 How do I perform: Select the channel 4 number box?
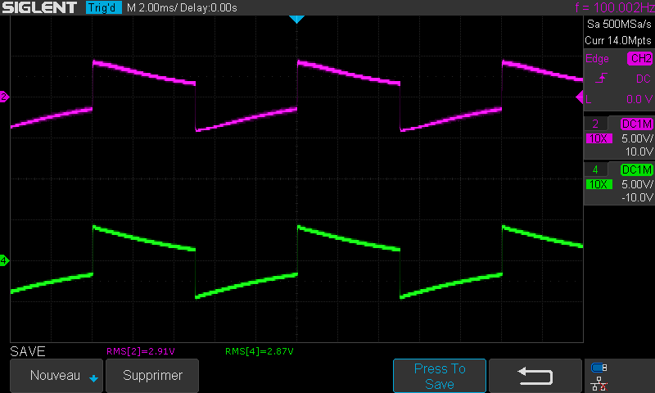[x=595, y=169]
